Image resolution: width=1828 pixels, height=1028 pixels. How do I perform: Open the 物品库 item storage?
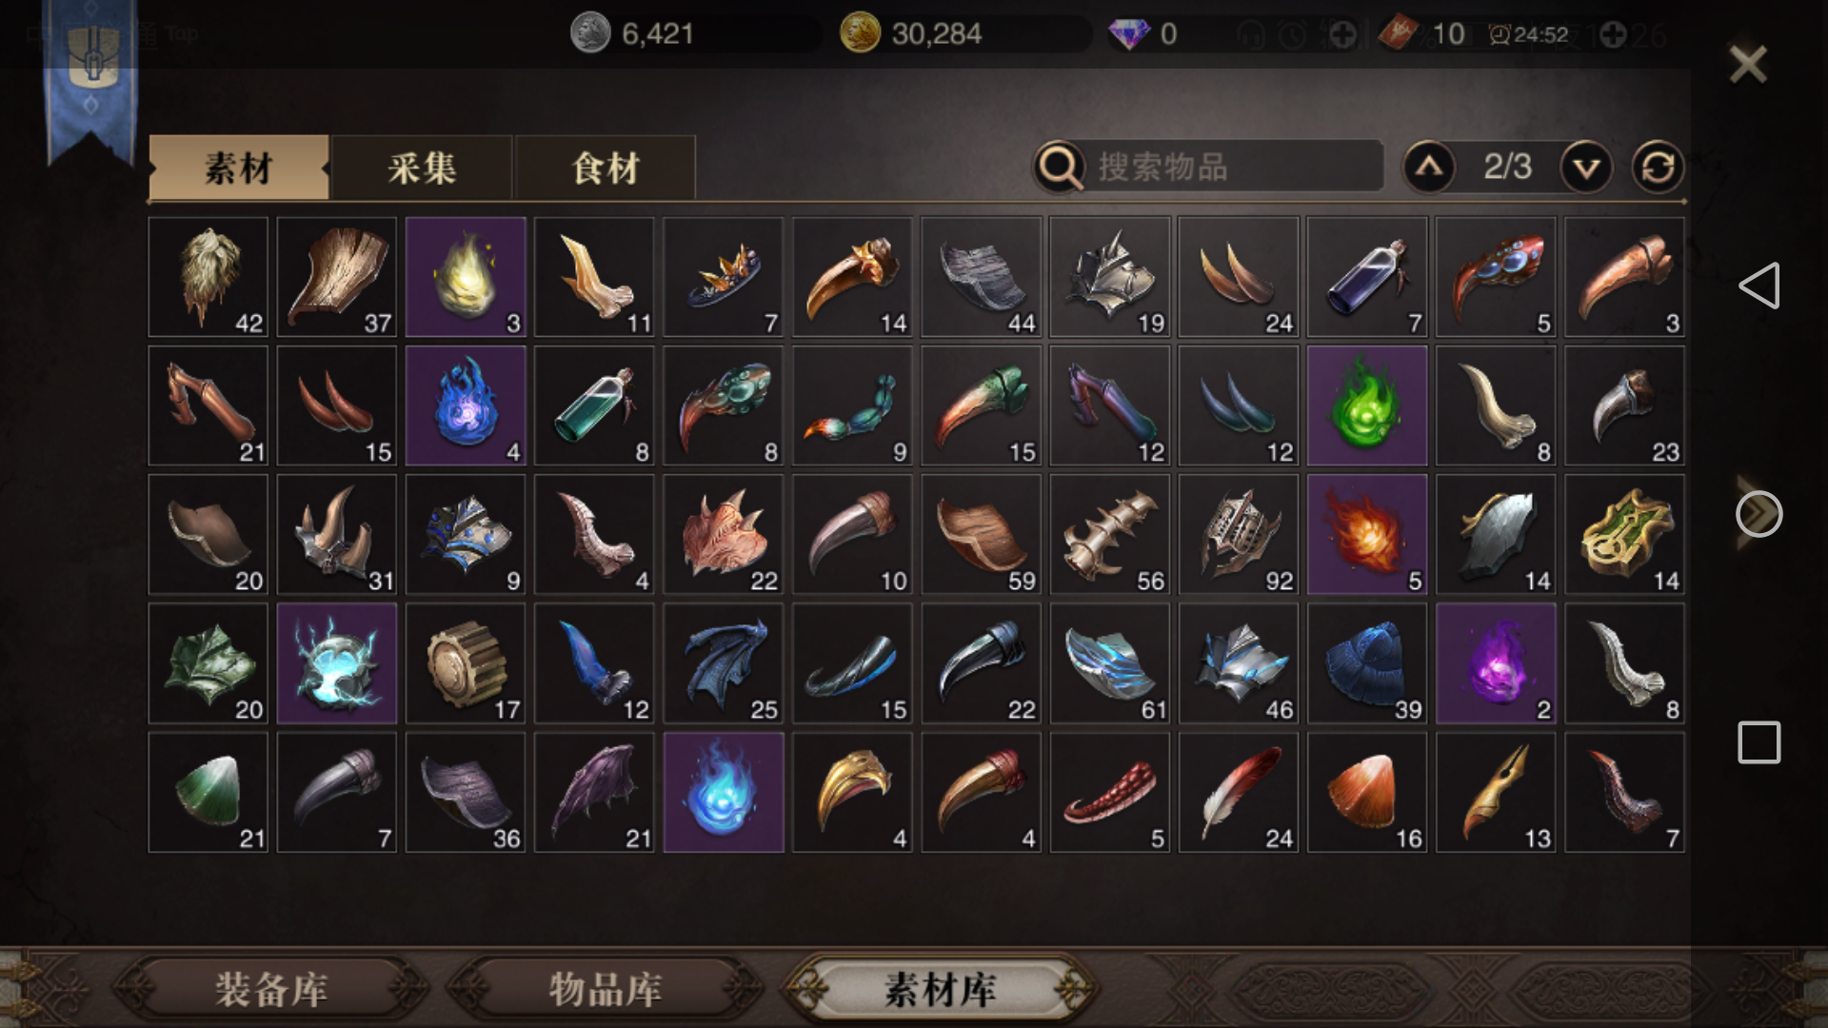606,990
